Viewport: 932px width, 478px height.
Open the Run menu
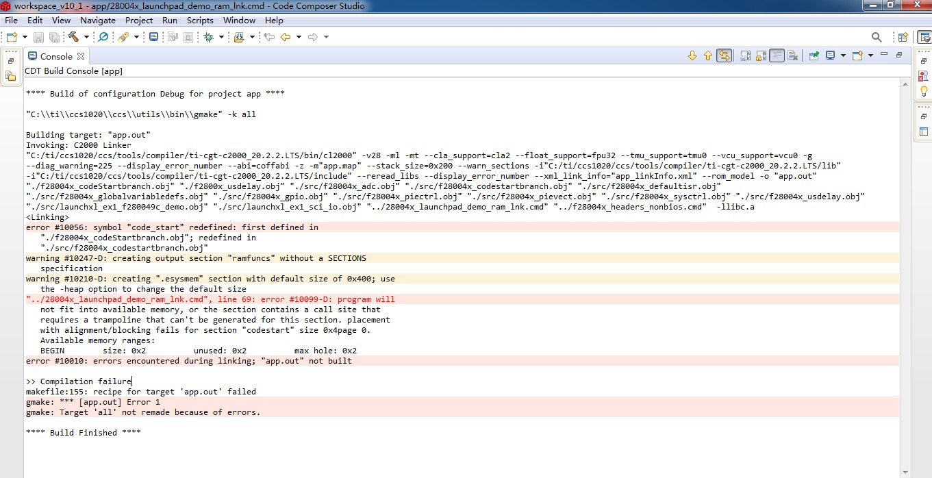click(x=170, y=21)
